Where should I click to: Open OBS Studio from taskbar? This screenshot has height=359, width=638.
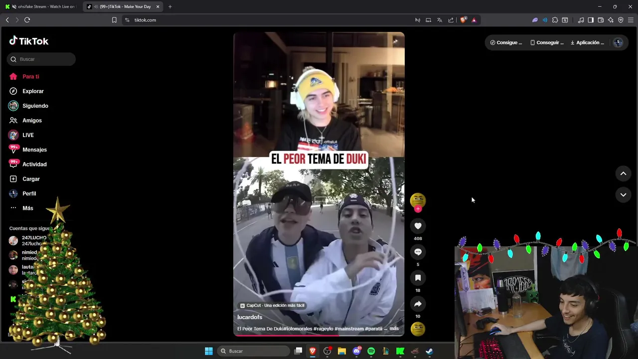click(327, 351)
